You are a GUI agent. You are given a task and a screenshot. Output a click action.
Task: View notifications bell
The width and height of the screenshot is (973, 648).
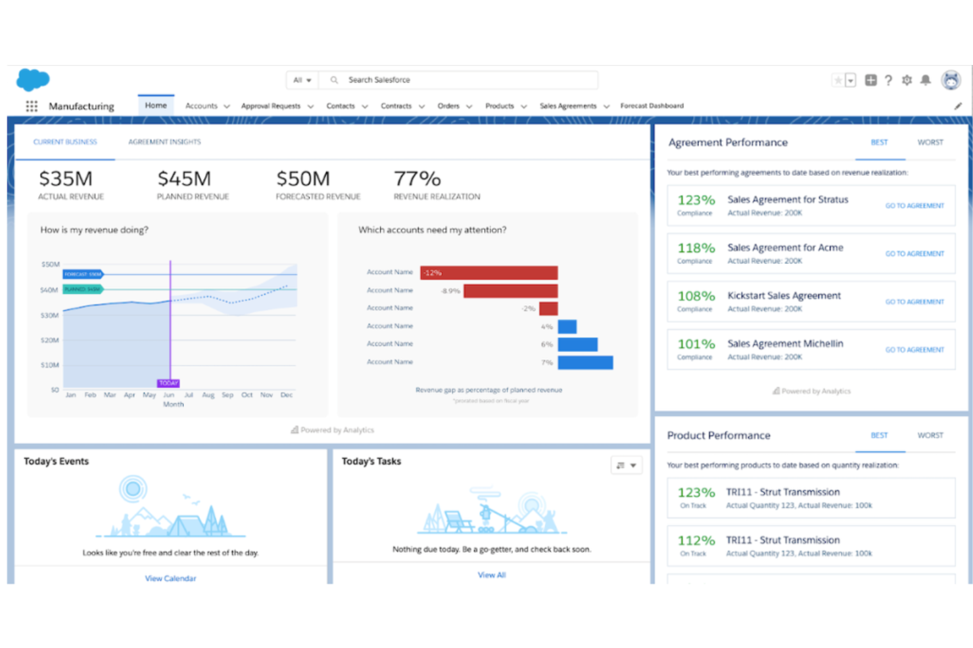point(926,80)
